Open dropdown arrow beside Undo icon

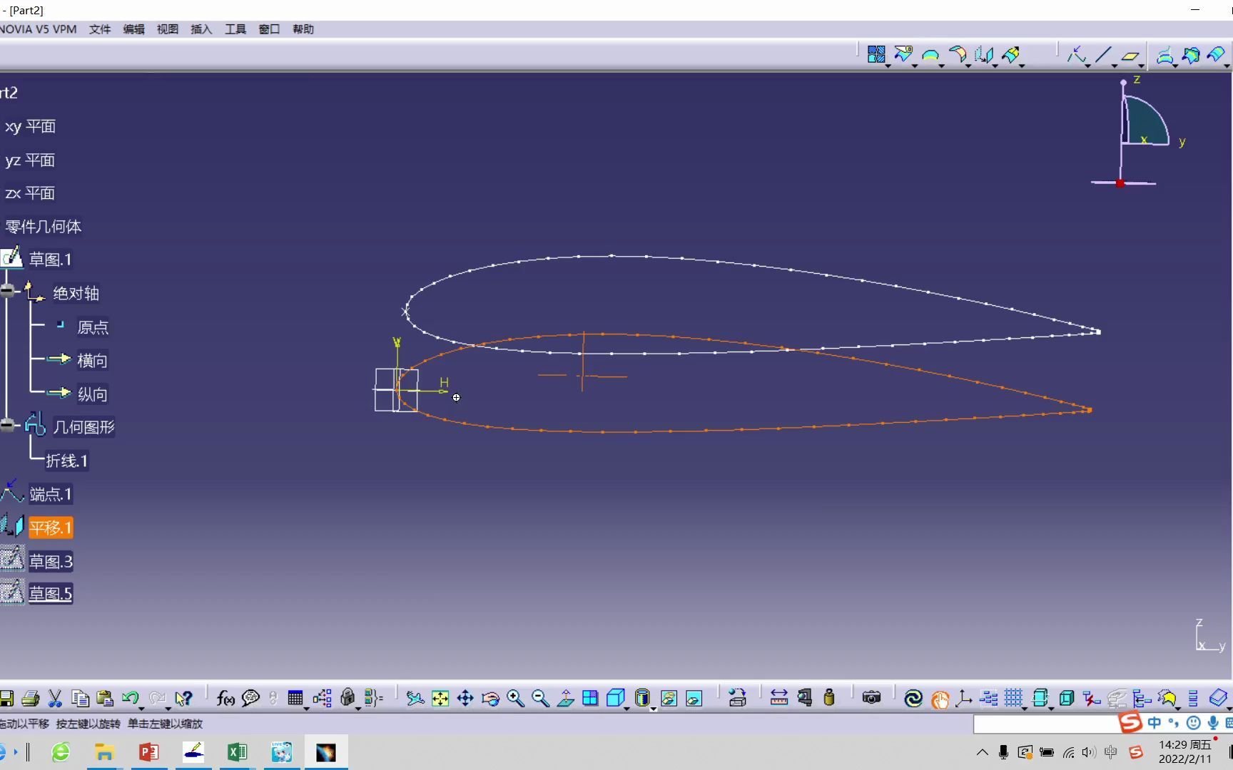(141, 708)
